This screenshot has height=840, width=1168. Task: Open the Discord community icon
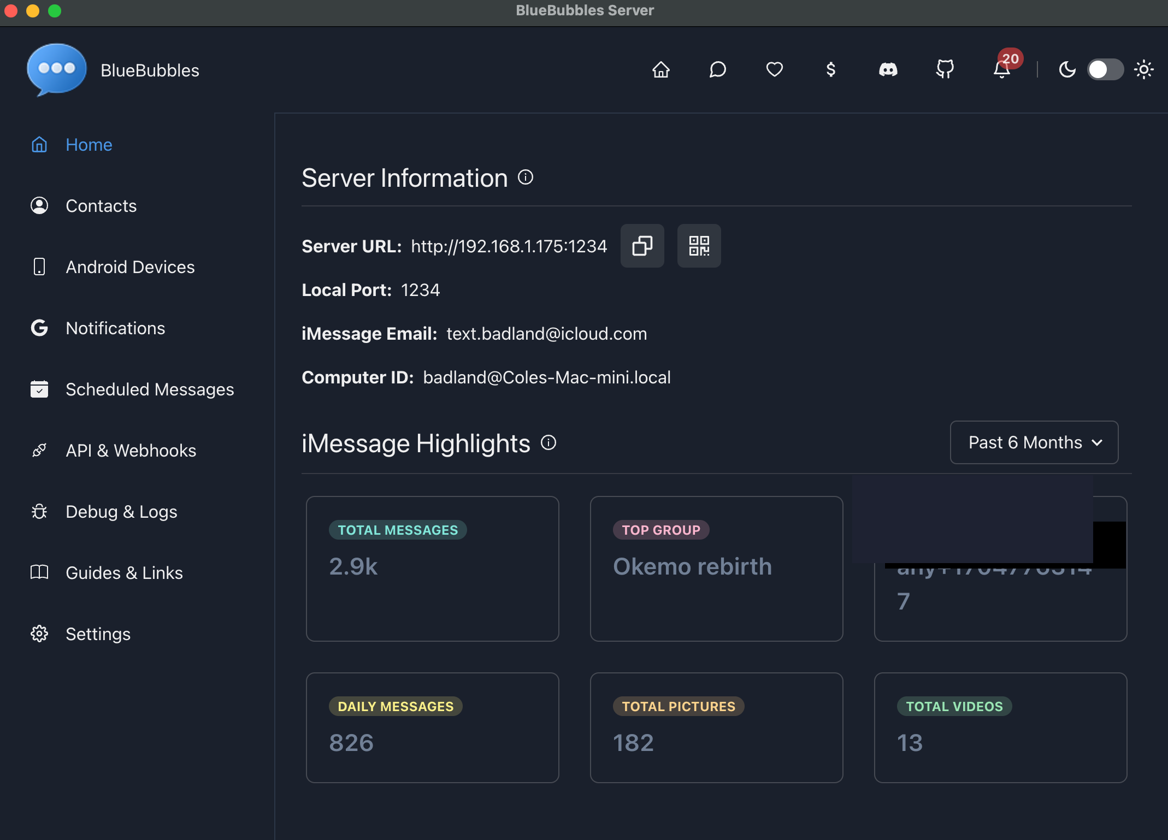point(888,69)
